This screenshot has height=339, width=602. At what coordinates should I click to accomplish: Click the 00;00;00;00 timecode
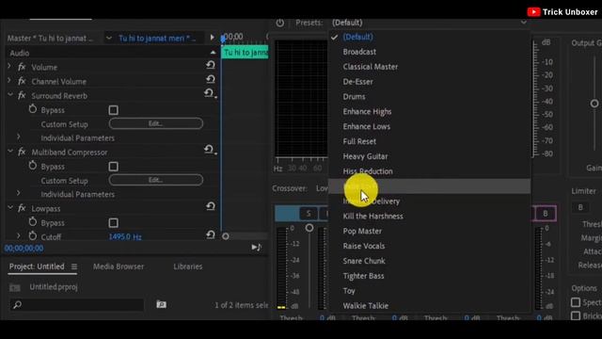(x=24, y=249)
